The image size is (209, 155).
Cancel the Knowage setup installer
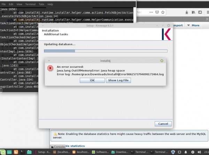point(163,124)
